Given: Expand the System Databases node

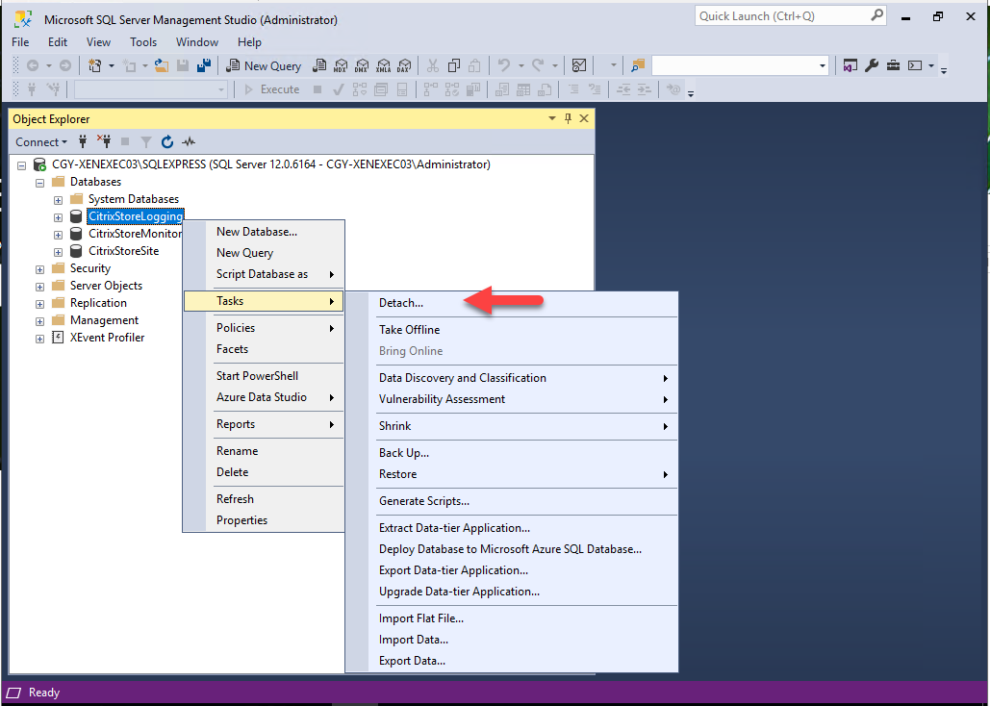Looking at the screenshot, I should point(58,200).
